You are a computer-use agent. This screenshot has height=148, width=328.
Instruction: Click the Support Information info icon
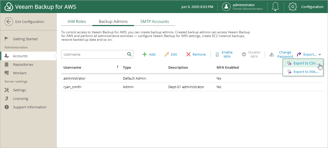pos(7,107)
